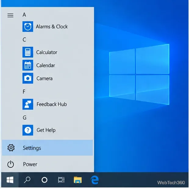Launch the Calendar app icon
Viewport: 189px width, 189px height.
28,65
